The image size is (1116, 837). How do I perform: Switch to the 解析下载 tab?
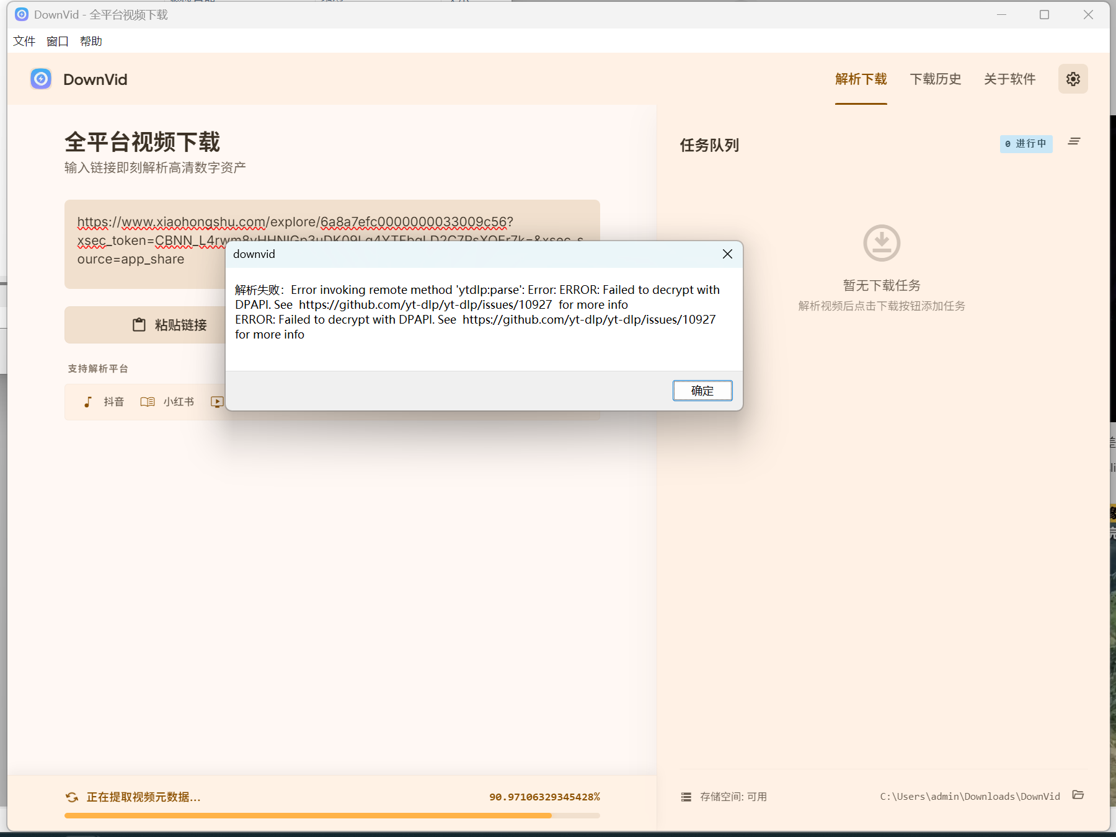(x=861, y=79)
